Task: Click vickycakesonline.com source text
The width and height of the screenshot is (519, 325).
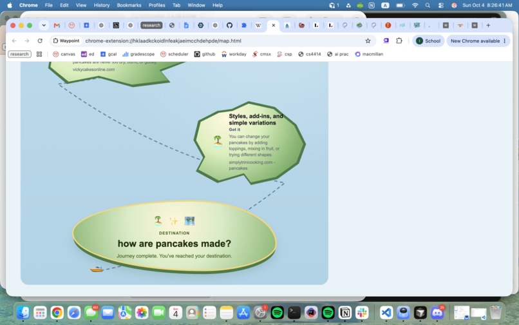Action: (93, 69)
